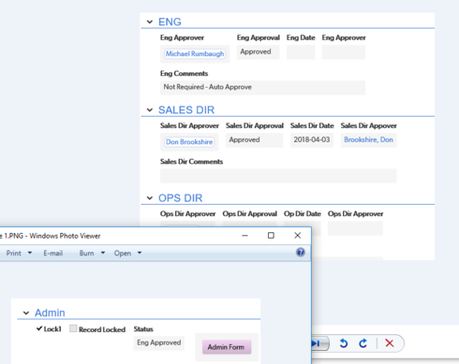The height and width of the screenshot is (364, 459).
Task: Click the Burn menu in Photo Viewer
Action: [86, 253]
